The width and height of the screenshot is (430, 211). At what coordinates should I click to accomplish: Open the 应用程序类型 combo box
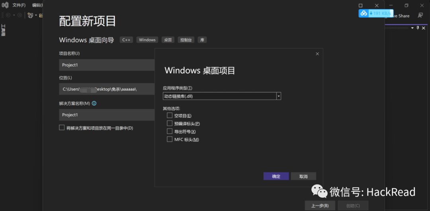tap(222, 96)
